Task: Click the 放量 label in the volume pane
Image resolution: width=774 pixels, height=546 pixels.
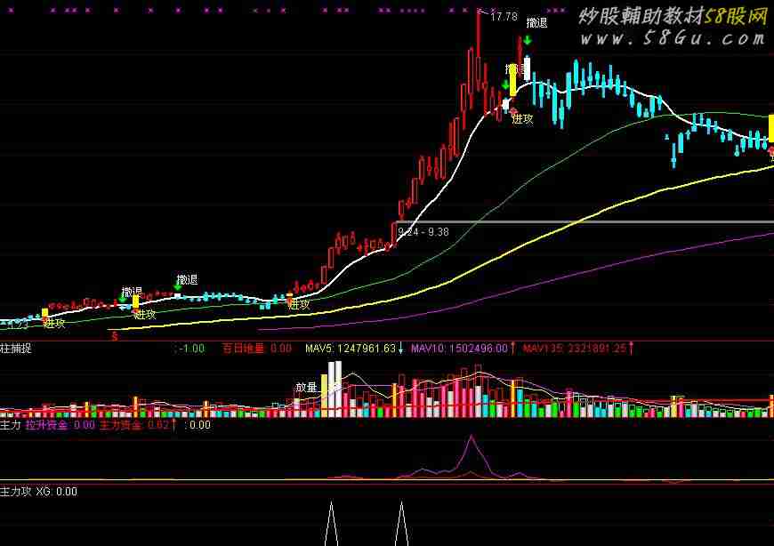Action: (x=306, y=388)
